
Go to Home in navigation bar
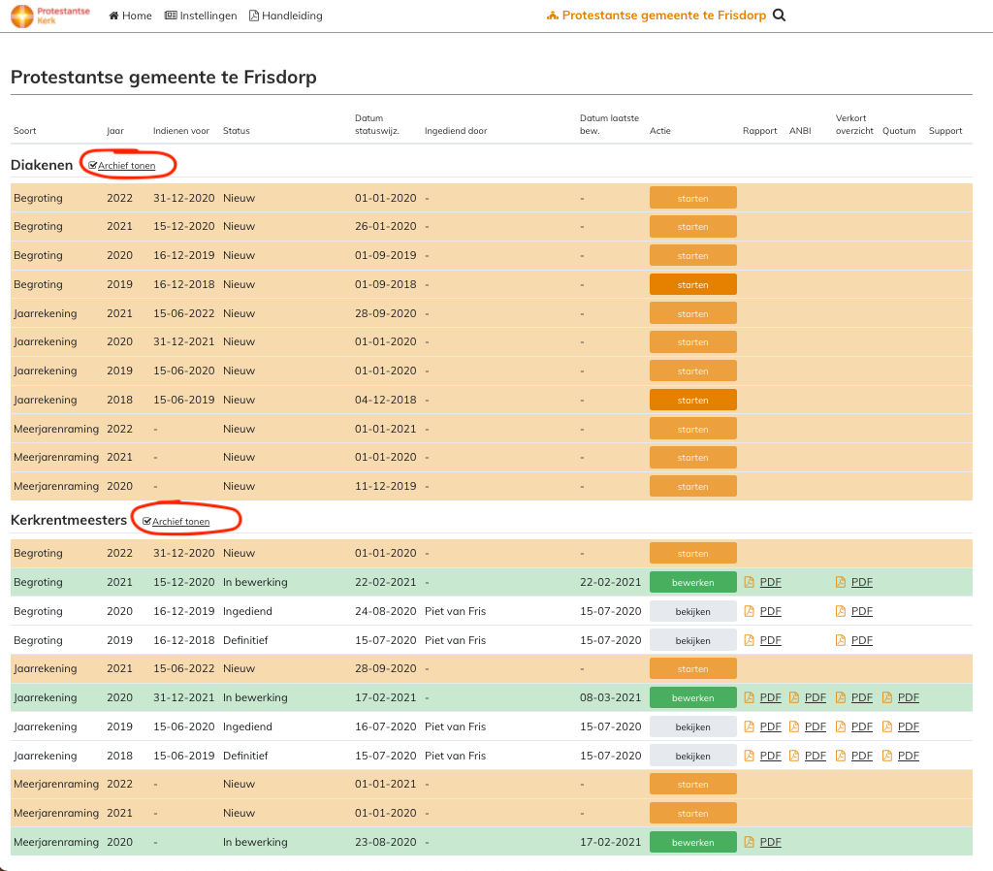point(130,16)
